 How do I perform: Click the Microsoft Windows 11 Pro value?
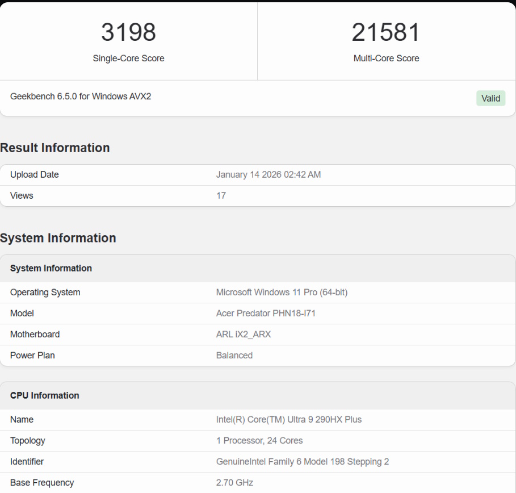[282, 293]
